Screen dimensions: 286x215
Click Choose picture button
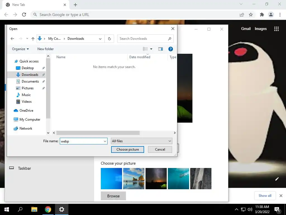click(127, 149)
